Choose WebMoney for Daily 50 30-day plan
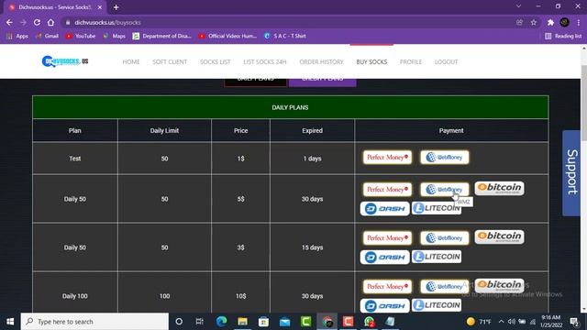 click(x=444, y=190)
